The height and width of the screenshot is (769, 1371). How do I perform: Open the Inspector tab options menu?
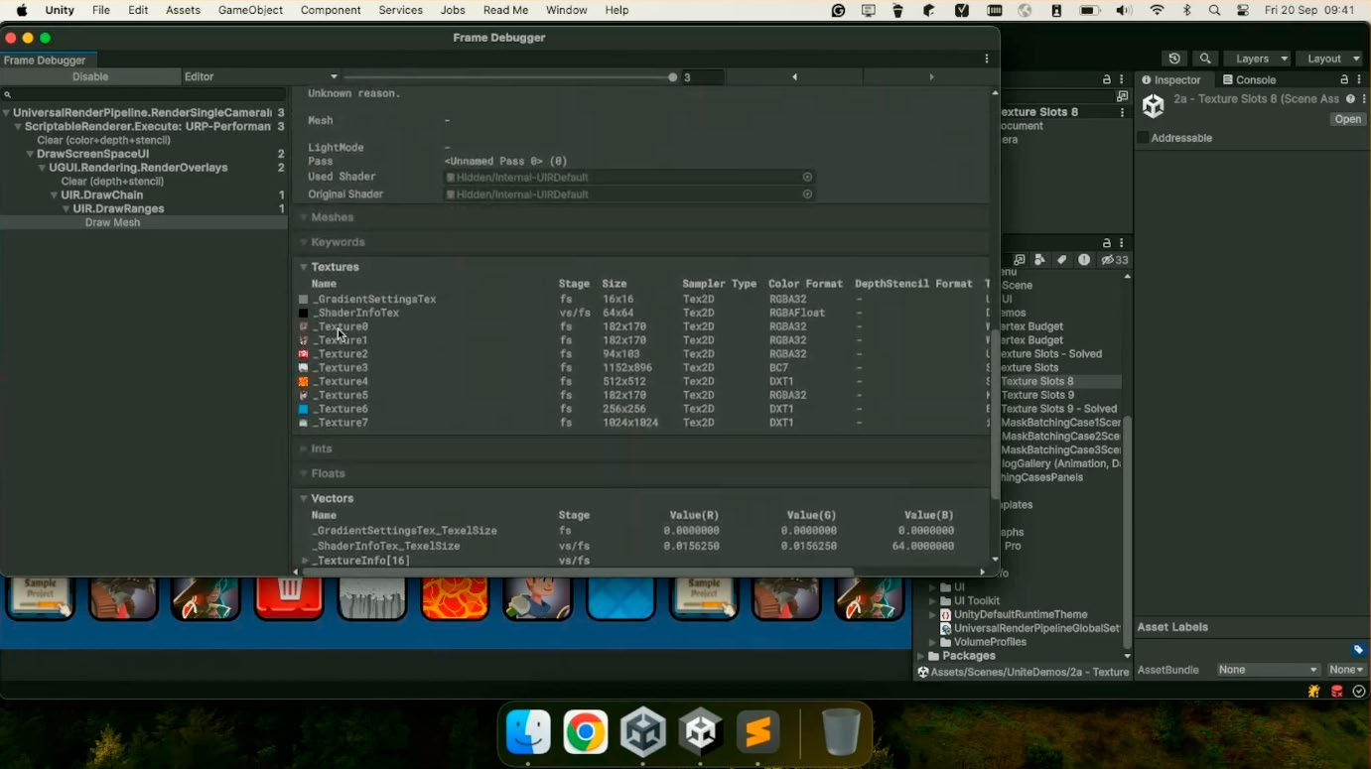click(1360, 79)
